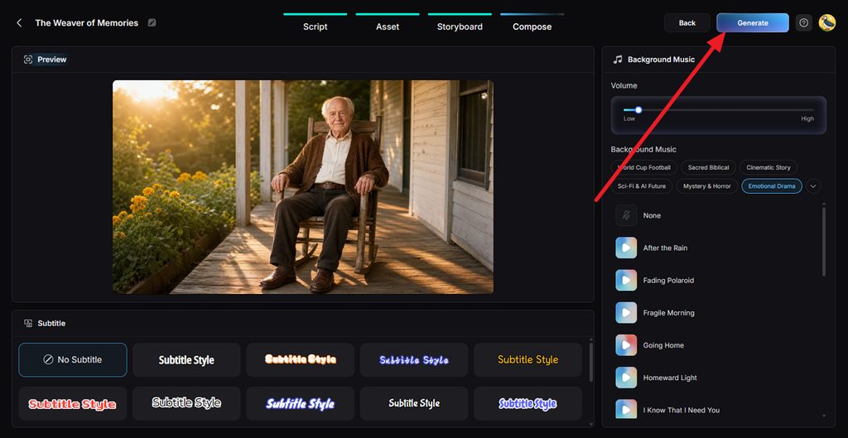Image resolution: width=848 pixels, height=438 pixels.
Task: Select the None music mute icon
Action: coord(626,215)
